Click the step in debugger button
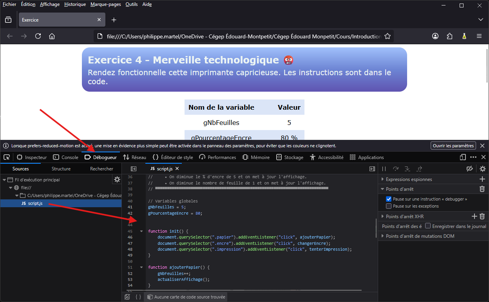The width and height of the screenshot is (489, 302). pos(407,169)
